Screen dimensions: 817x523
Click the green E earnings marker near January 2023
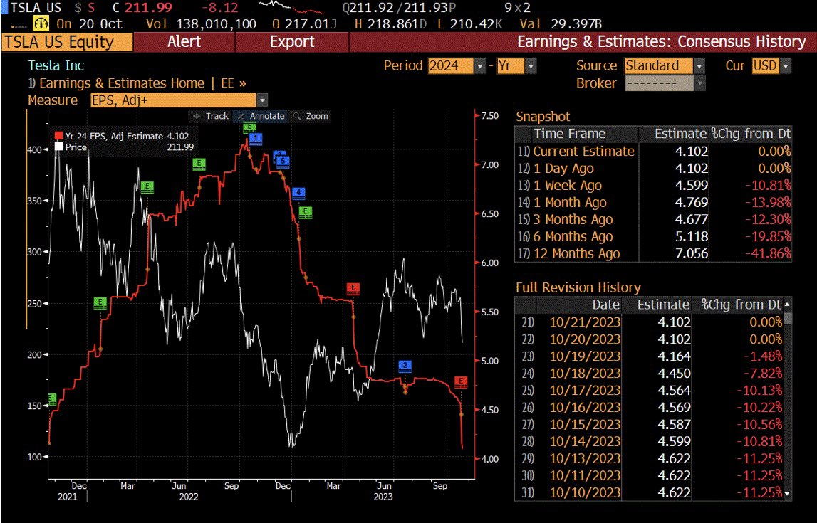pyautogui.click(x=306, y=212)
